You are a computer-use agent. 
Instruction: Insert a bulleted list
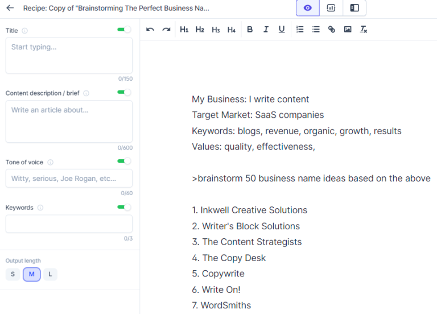(x=316, y=30)
